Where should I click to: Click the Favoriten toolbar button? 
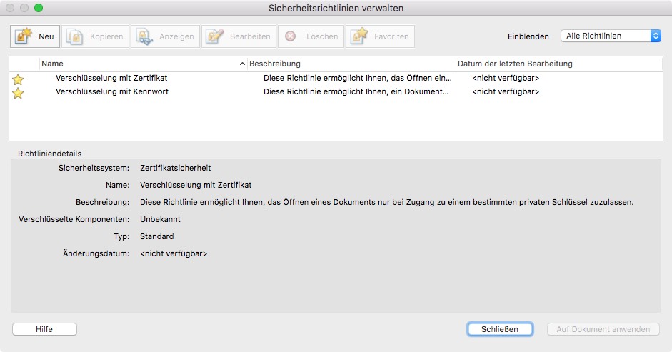[380, 36]
